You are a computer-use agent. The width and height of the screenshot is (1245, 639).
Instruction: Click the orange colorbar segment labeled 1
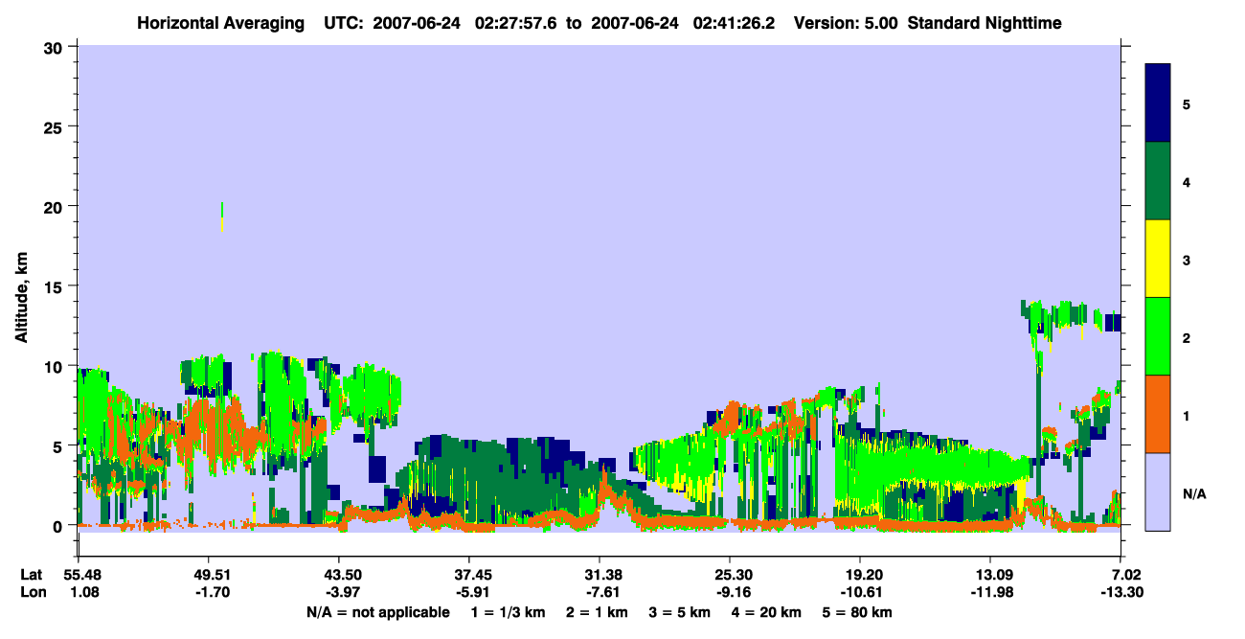pyautogui.click(x=1158, y=414)
